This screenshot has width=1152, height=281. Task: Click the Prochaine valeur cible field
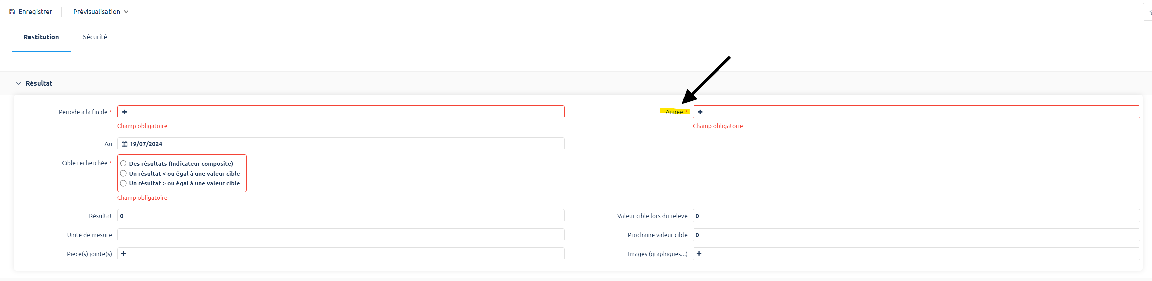tap(916, 235)
